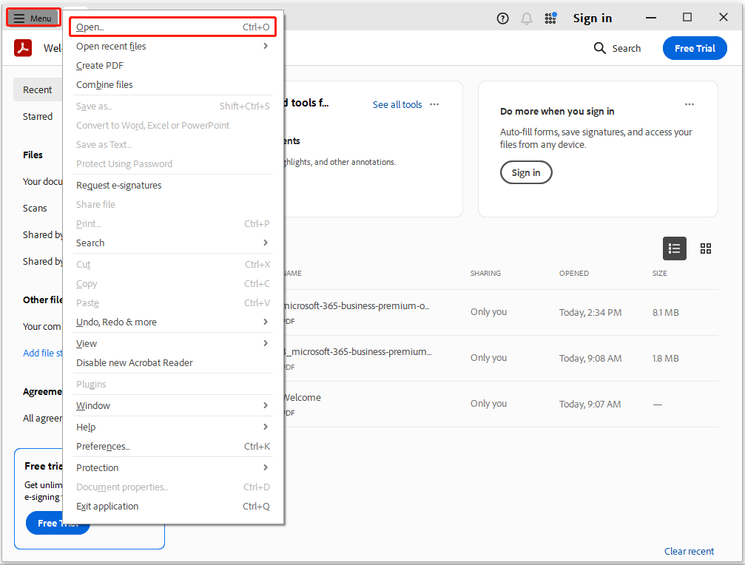Open more options on tools card

tap(434, 104)
